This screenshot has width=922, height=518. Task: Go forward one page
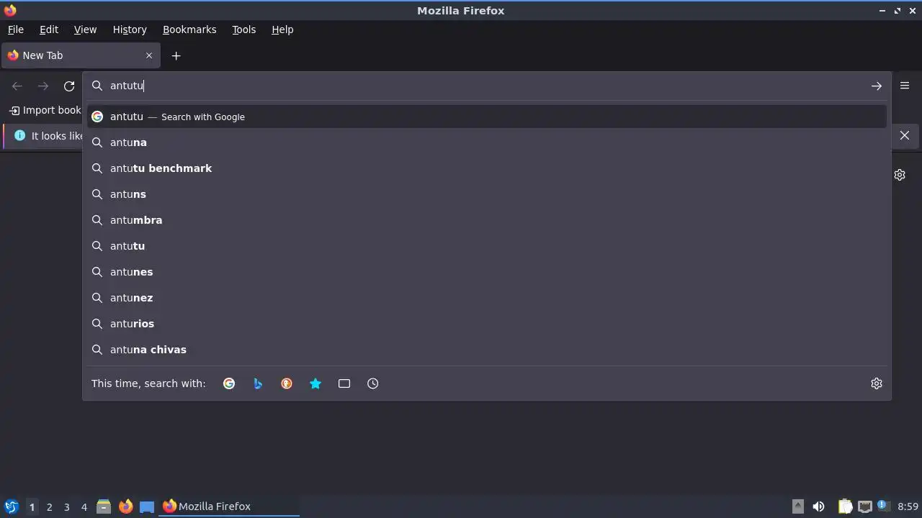coord(43,86)
